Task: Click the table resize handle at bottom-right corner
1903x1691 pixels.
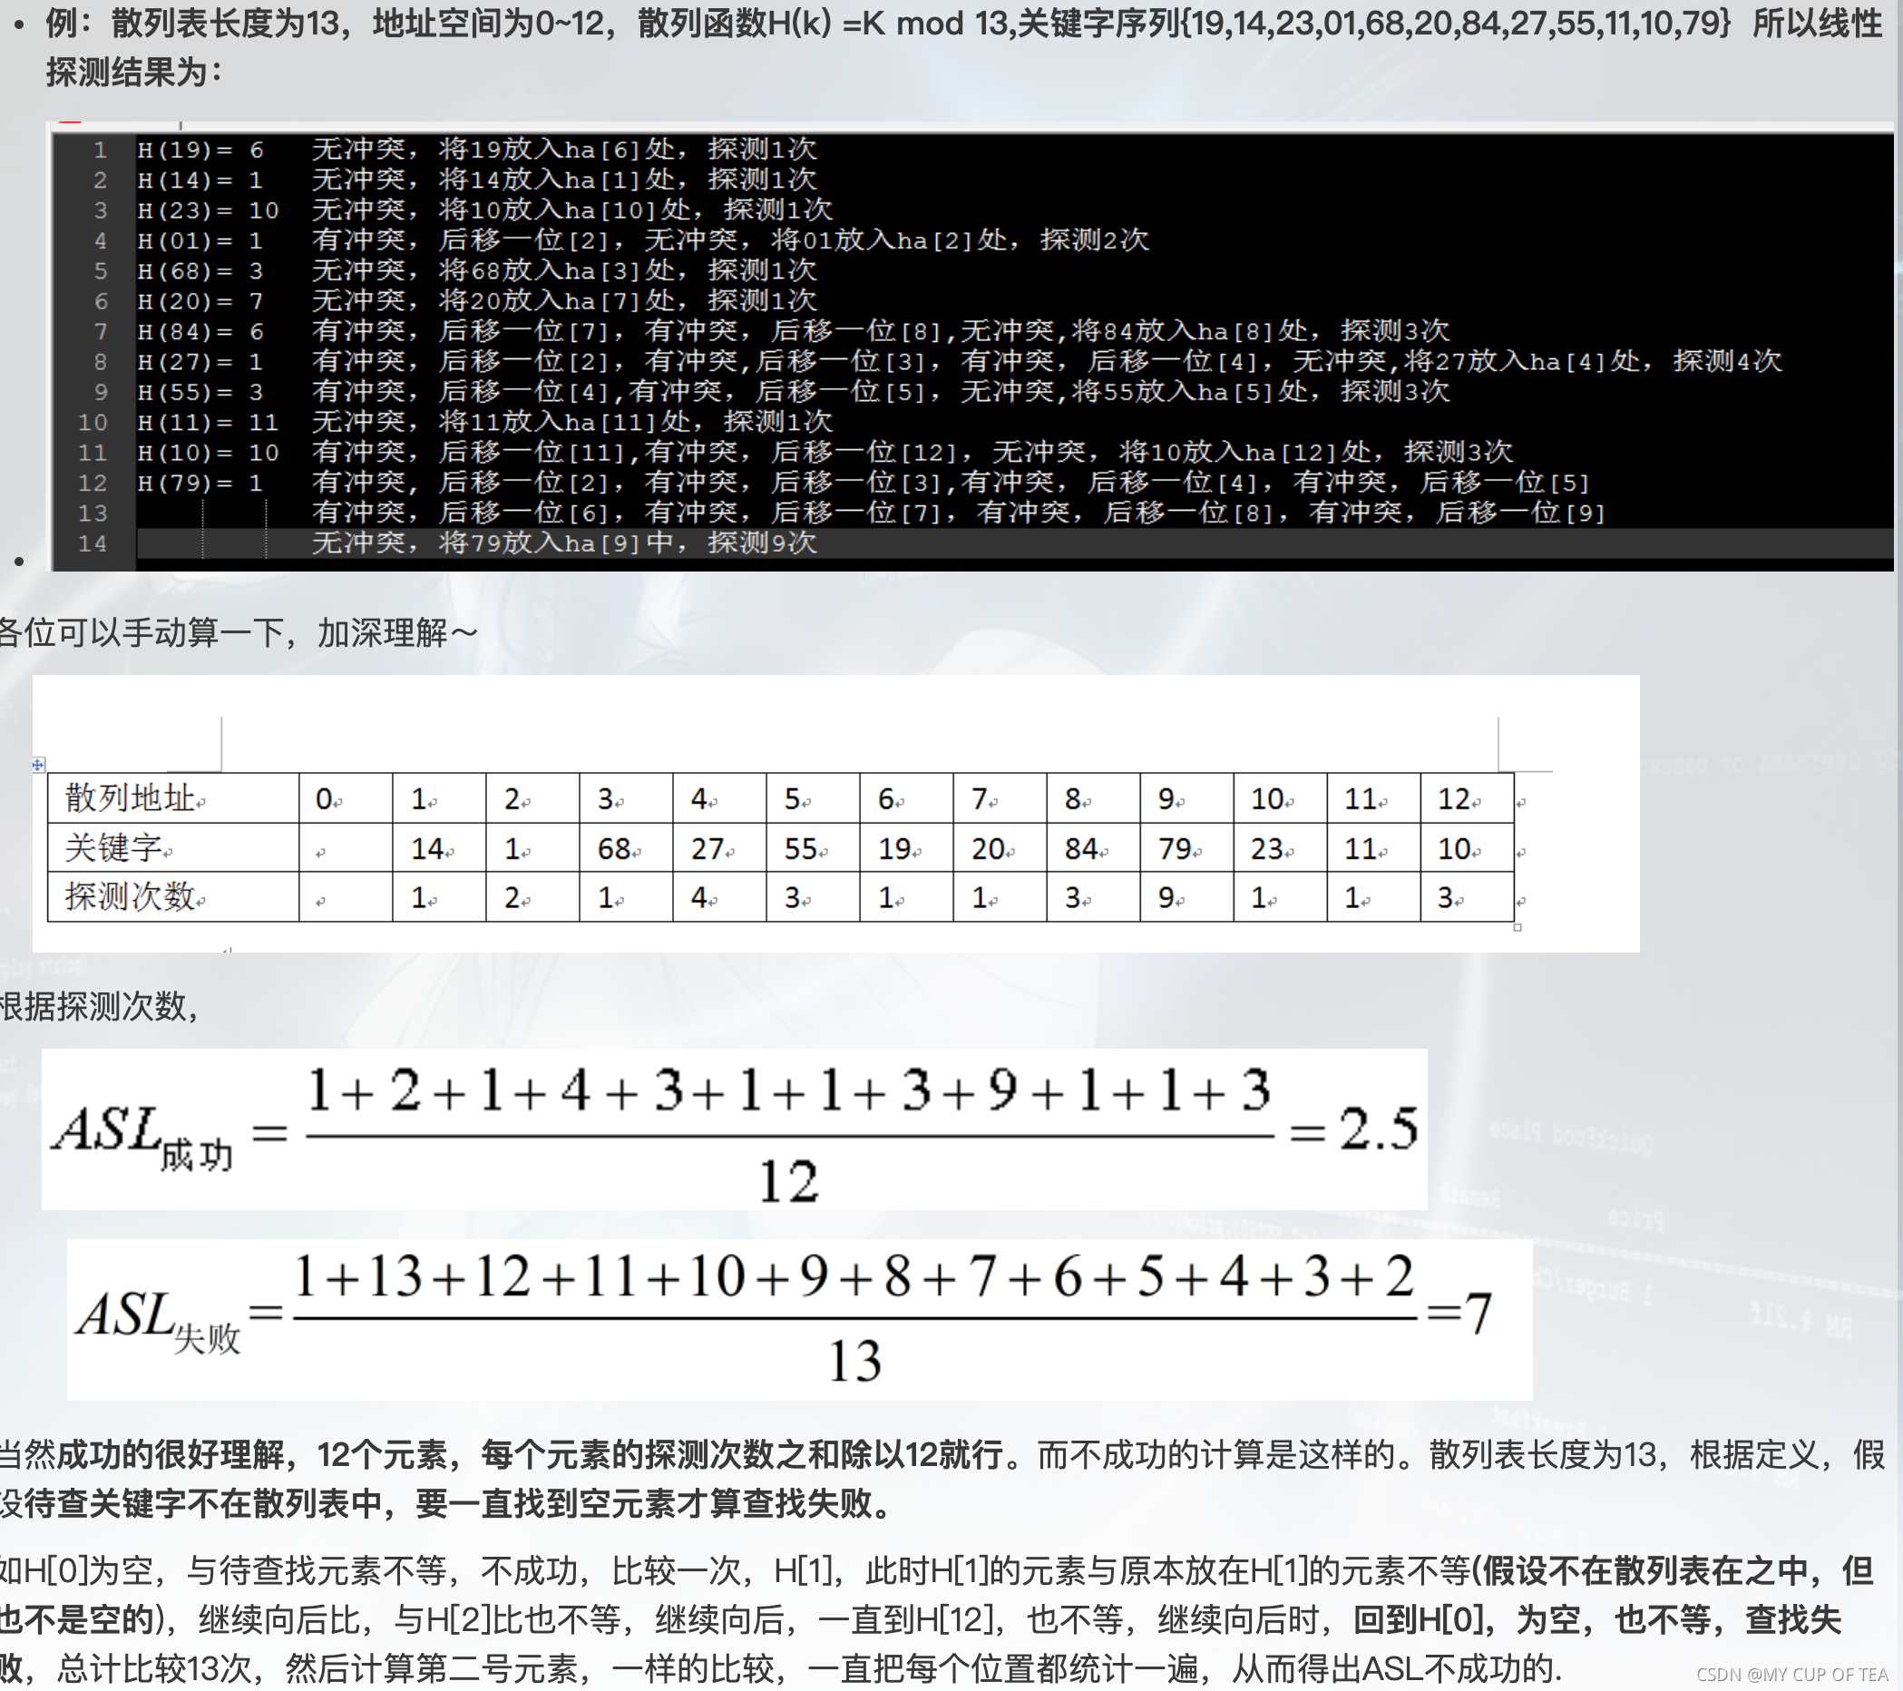Action: click(1517, 927)
